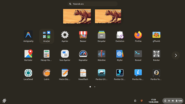Image resolution: width=185 pixels, height=104 pixels.
Task: Open the Araçlar app folder
Action: coord(47,36)
